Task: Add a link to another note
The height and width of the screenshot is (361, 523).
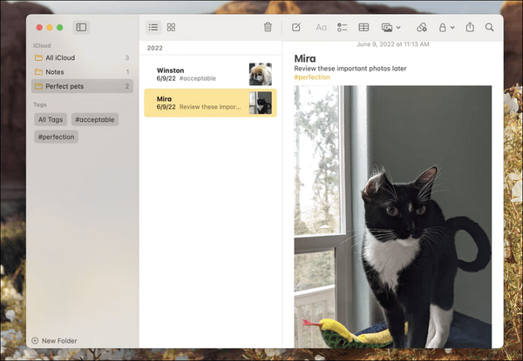Action: [x=422, y=27]
